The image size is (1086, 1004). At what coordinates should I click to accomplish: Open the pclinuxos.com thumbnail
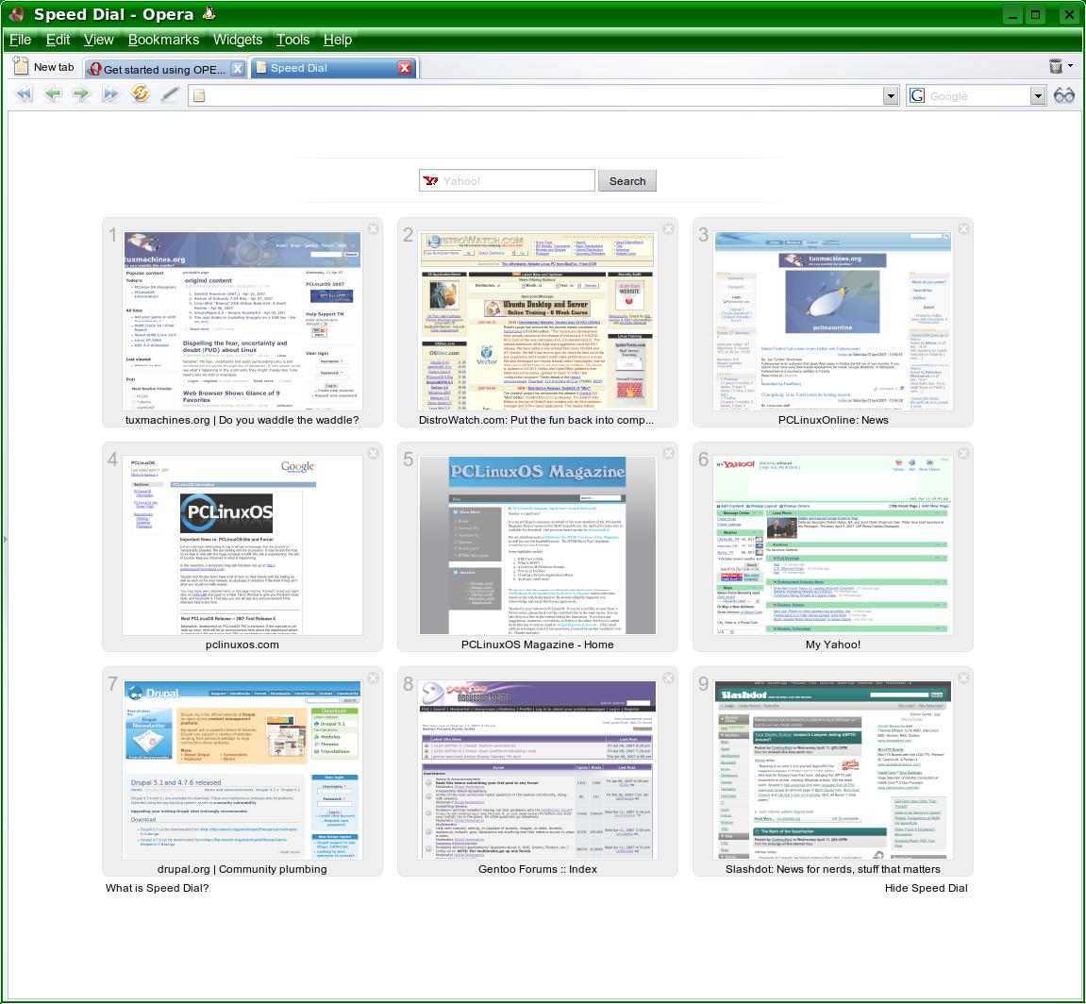pos(242,545)
